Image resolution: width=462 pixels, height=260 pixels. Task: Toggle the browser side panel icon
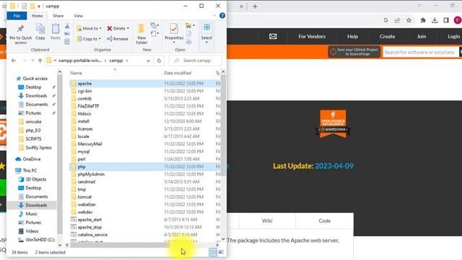pos(446,20)
